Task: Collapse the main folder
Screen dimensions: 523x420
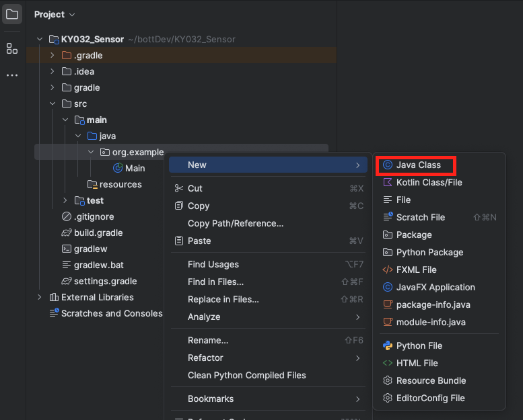Action: [x=65, y=120]
